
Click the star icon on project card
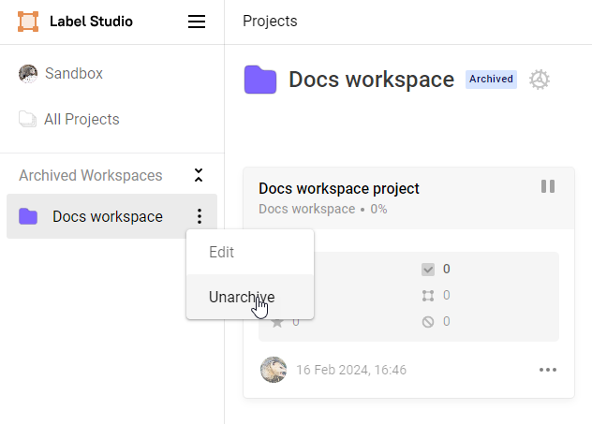click(x=276, y=322)
